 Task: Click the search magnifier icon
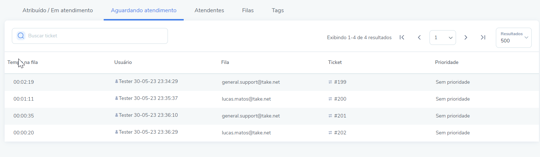click(21, 36)
